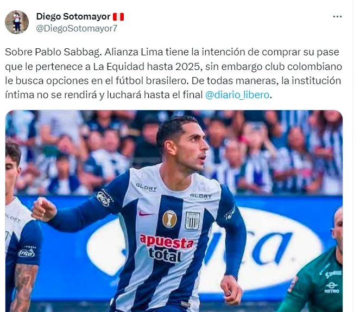The width and height of the screenshot is (360, 312).
Task: Click the central player's face in the photo
Action: (x=192, y=149)
